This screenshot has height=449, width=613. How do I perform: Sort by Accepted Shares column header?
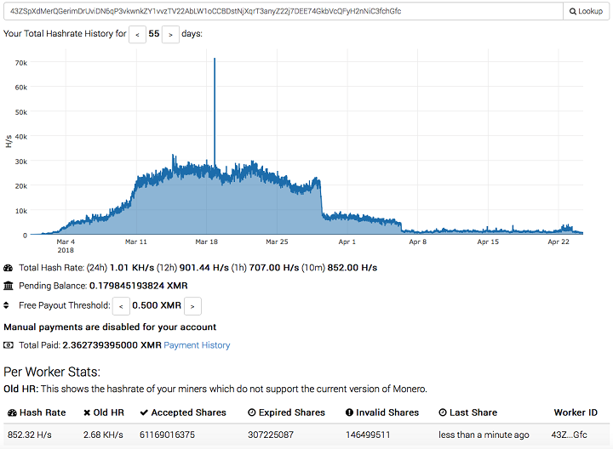183,412
